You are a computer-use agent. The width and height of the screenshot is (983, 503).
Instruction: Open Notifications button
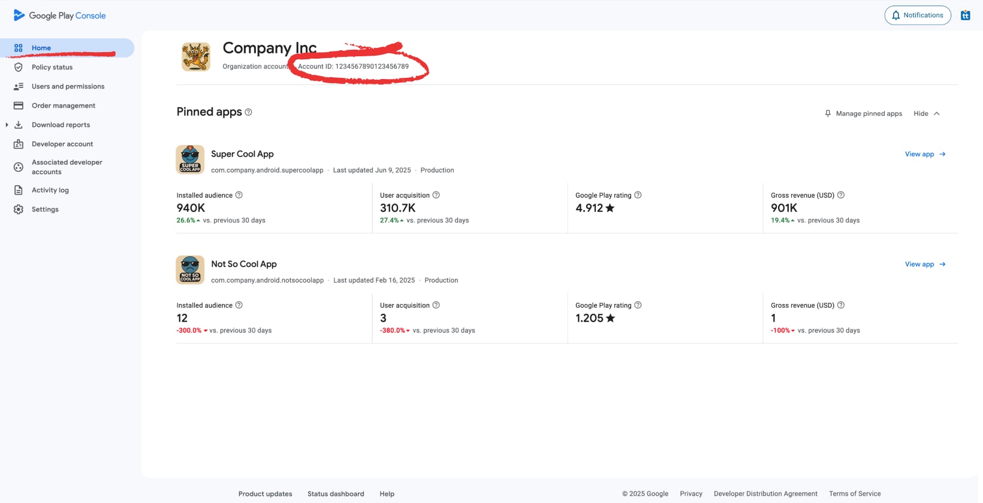(918, 16)
